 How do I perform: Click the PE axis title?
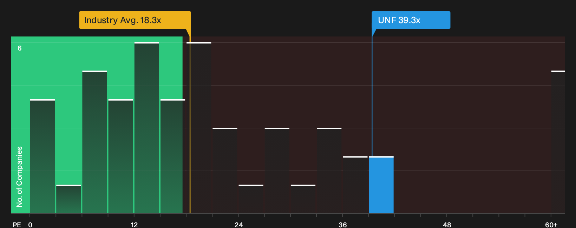coord(17,225)
